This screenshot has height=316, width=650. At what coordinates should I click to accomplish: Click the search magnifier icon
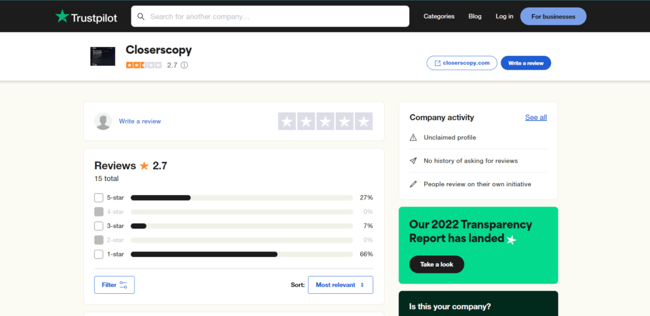(x=141, y=16)
